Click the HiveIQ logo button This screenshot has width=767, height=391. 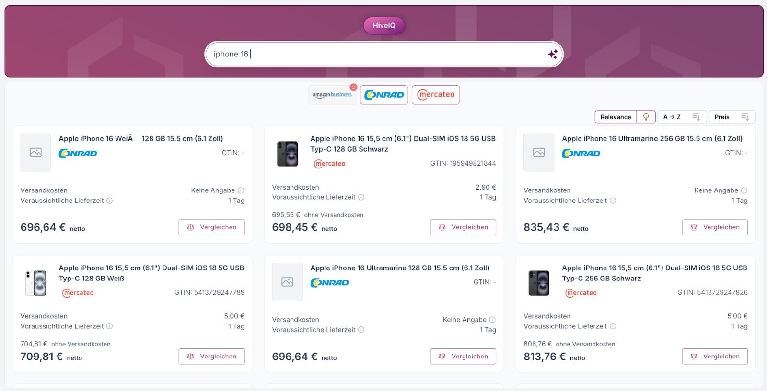(384, 26)
